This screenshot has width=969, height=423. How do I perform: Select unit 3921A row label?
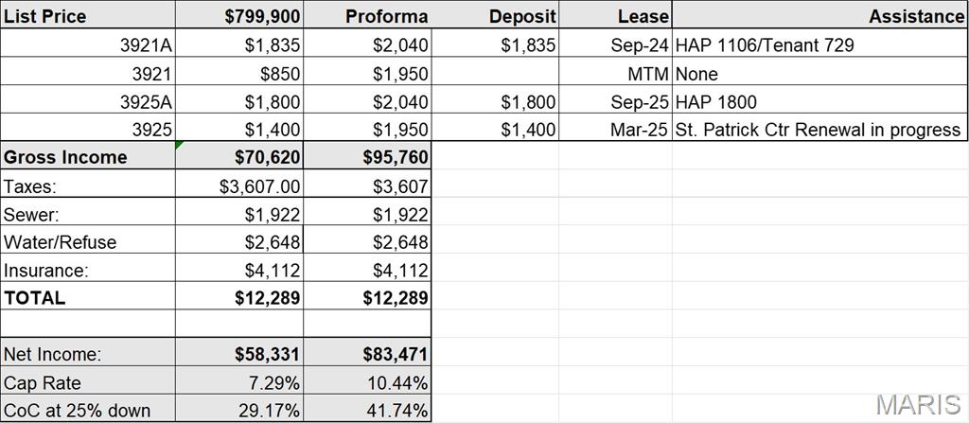pyautogui.click(x=88, y=44)
